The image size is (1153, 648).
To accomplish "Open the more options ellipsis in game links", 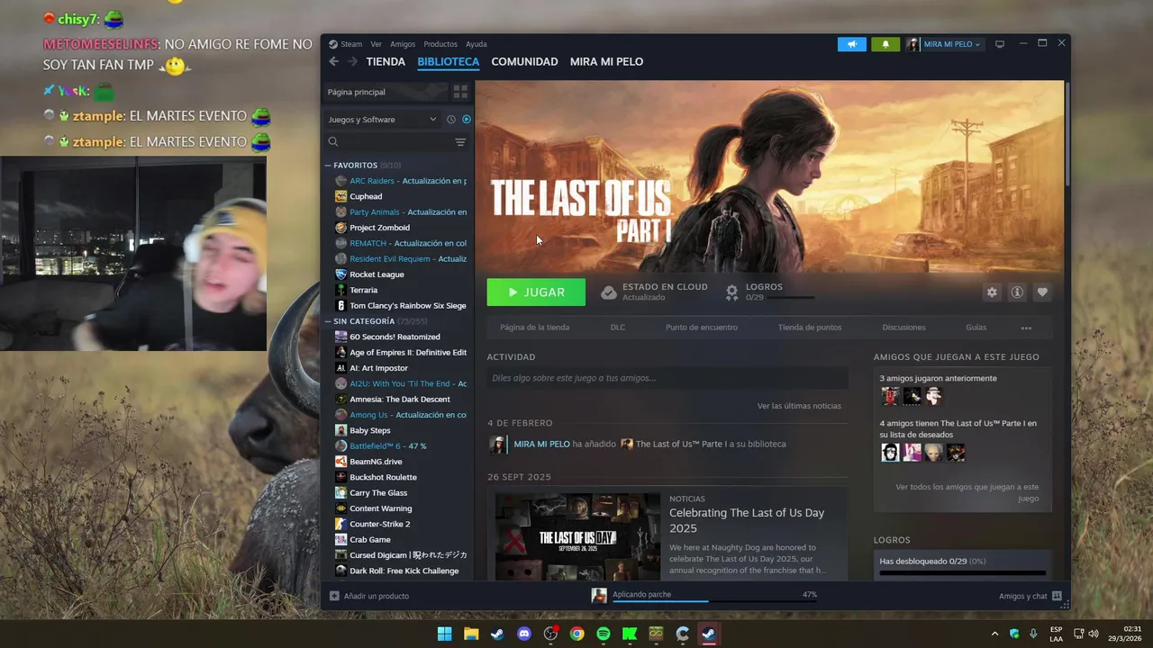I will (1026, 328).
